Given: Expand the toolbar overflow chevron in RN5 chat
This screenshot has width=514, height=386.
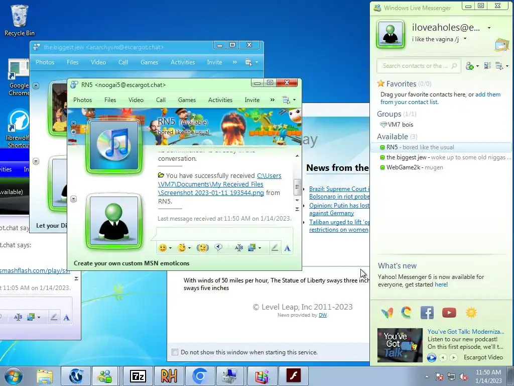Looking at the screenshot, I should pyautogui.click(x=273, y=100).
